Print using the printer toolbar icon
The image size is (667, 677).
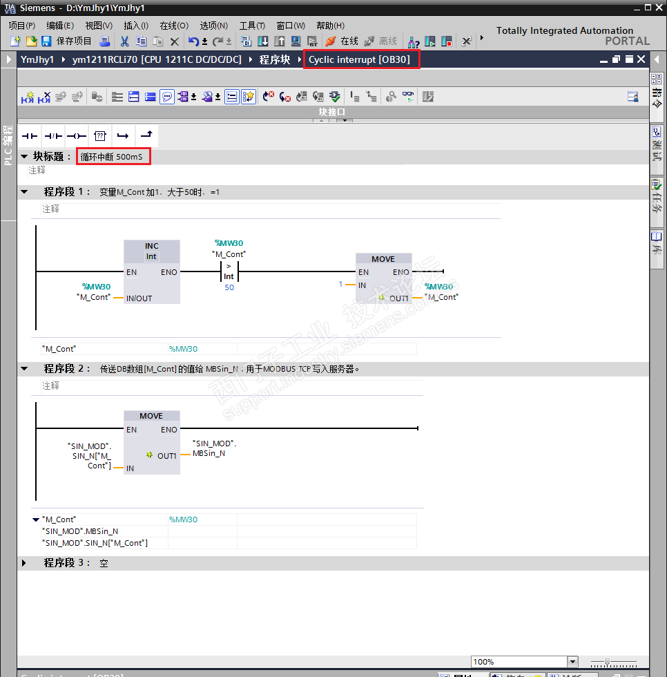coord(104,41)
